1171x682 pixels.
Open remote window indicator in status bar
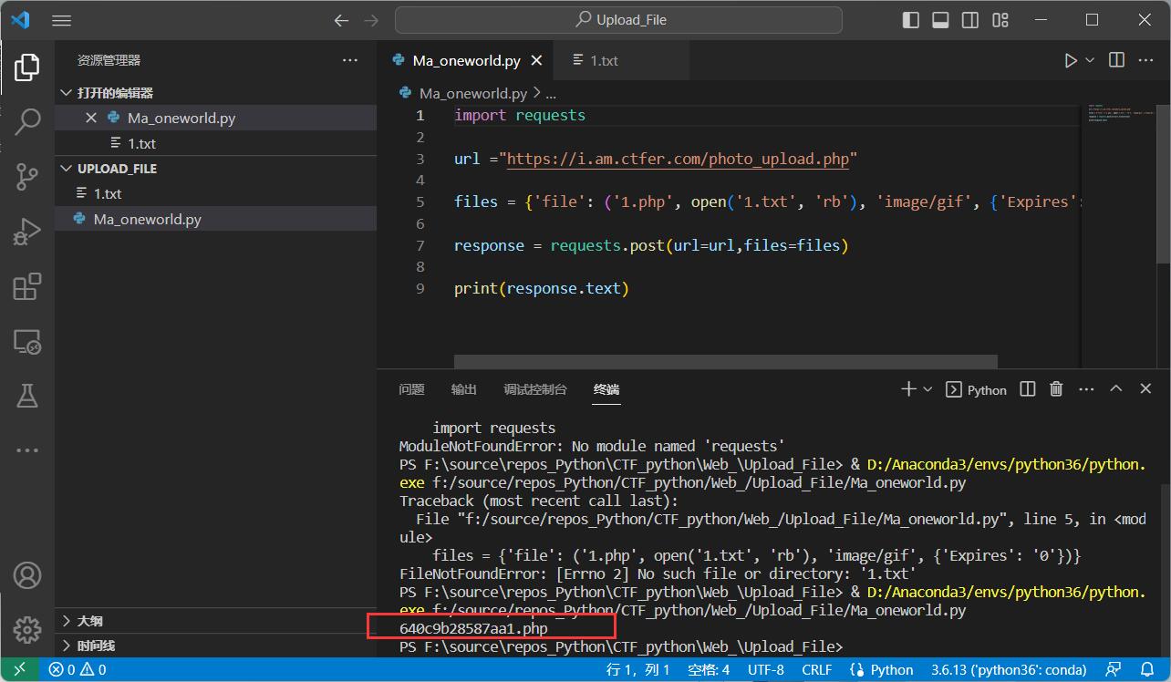[20, 670]
